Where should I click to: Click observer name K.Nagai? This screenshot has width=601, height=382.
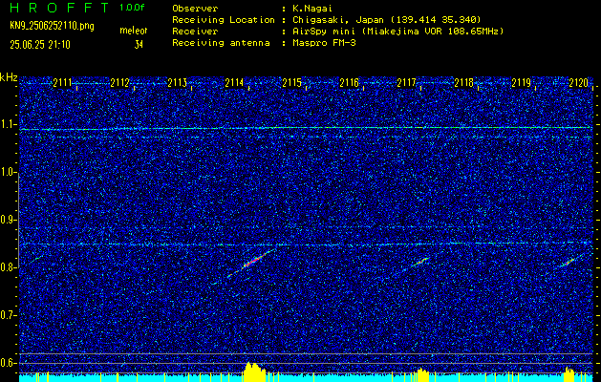tap(312, 9)
